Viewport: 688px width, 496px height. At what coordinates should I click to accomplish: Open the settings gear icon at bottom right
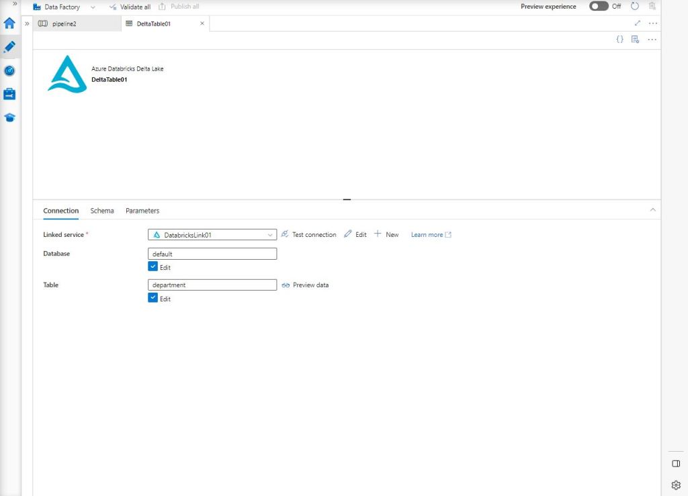pyautogui.click(x=676, y=485)
